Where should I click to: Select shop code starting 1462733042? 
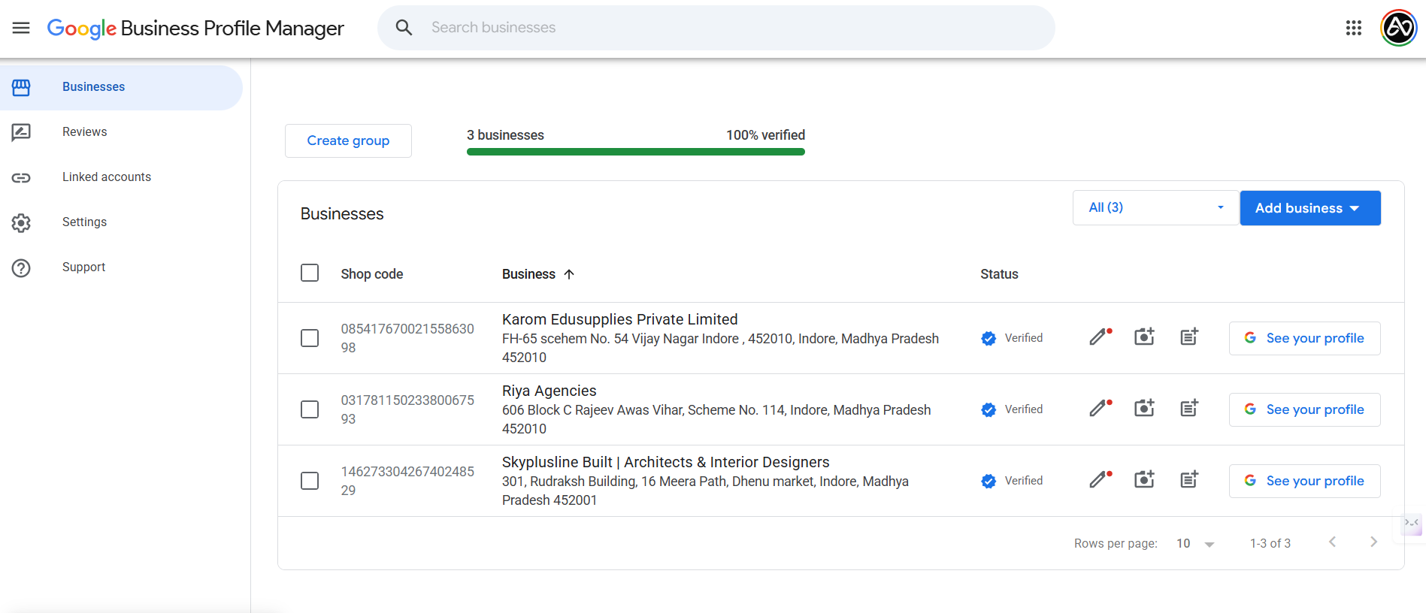[x=407, y=481]
